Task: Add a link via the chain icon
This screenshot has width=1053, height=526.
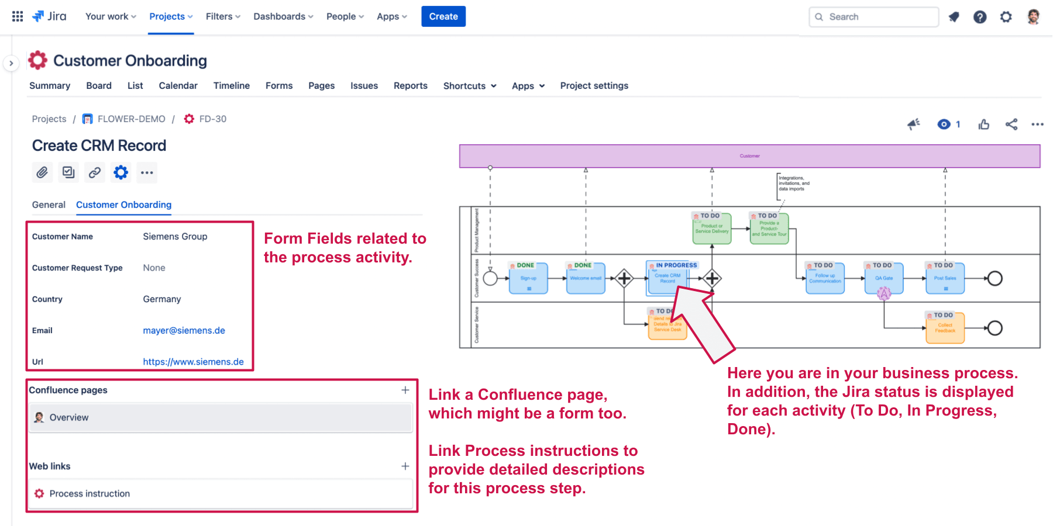Action: coord(94,172)
